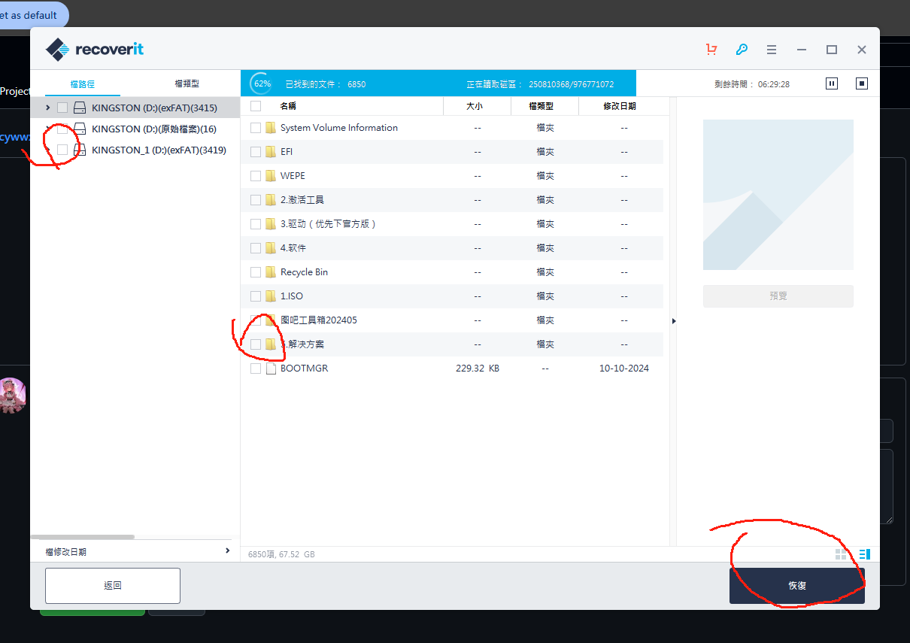Click the 返回 back button

[113, 585]
